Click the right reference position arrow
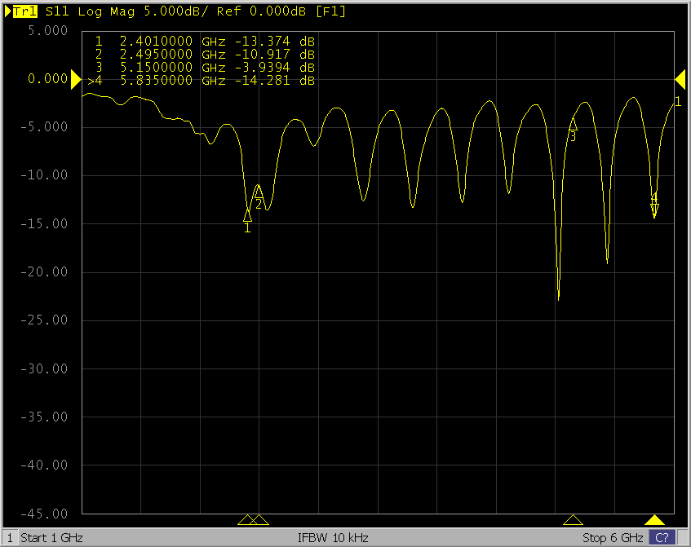This screenshot has height=547, width=691. 680,79
